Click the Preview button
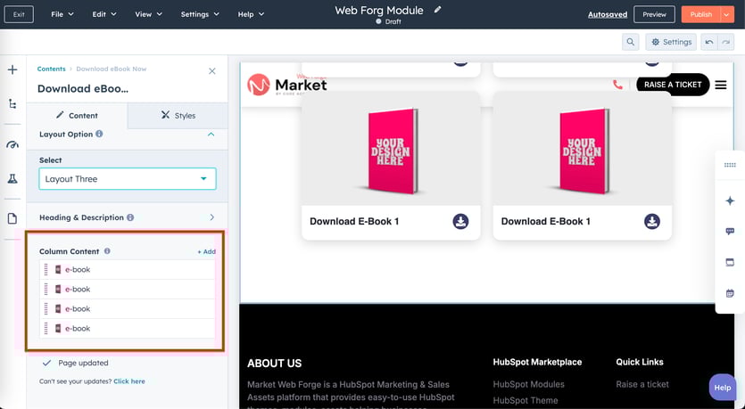The height and width of the screenshot is (409, 745). (x=654, y=14)
